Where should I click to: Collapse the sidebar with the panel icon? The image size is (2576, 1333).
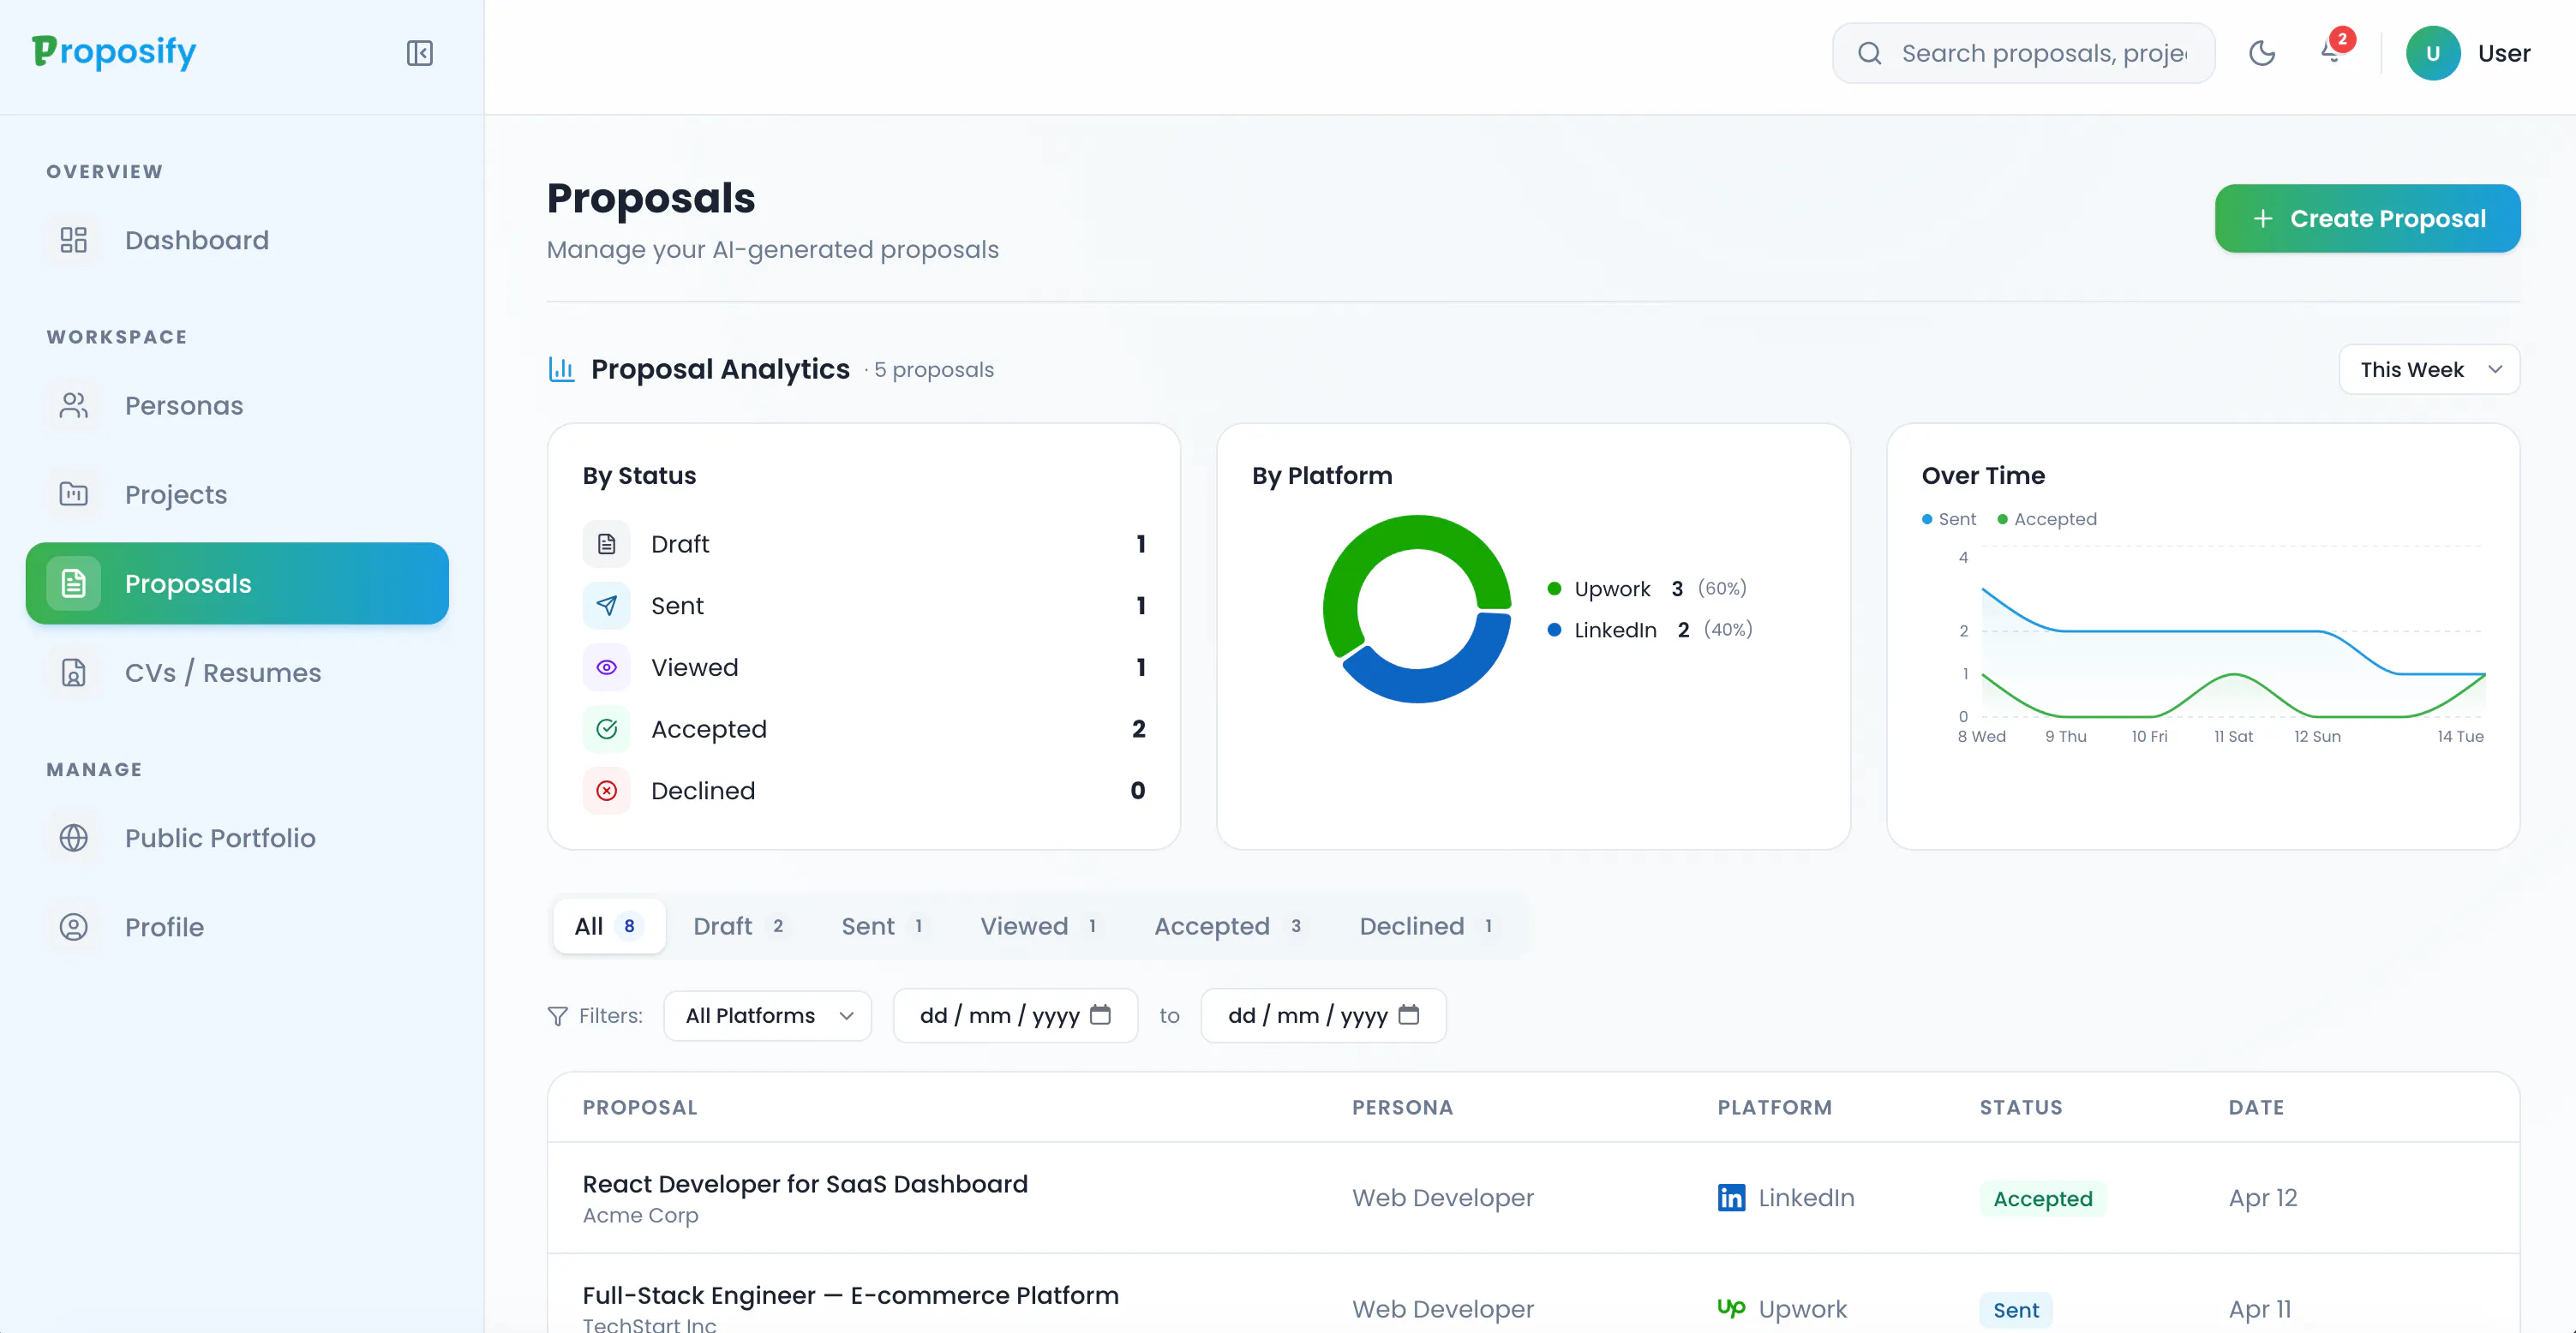[419, 53]
